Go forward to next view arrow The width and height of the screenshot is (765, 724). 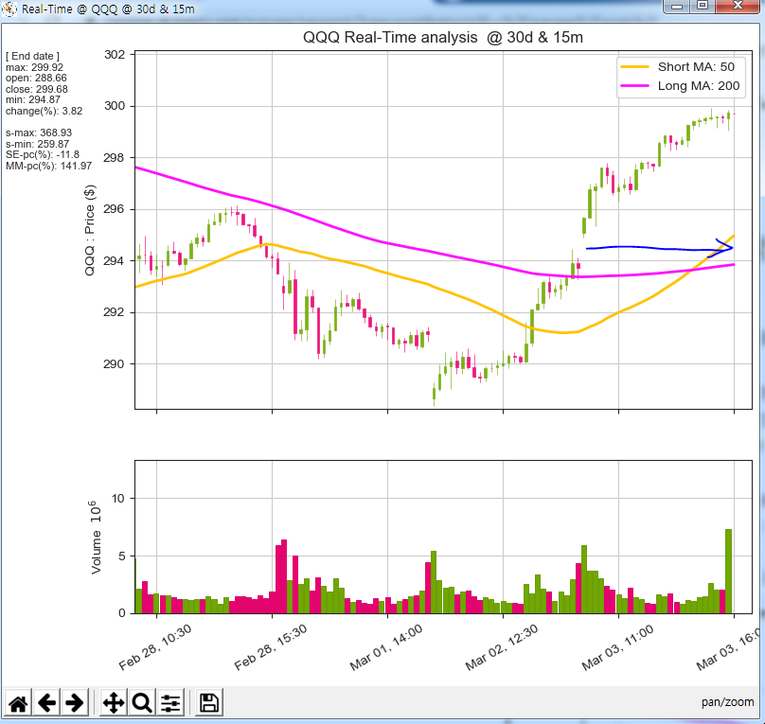coord(75,702)
